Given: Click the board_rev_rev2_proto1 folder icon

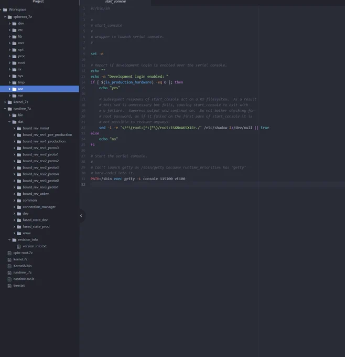Looking at the screenshot, I should click(x=19, y=154).
